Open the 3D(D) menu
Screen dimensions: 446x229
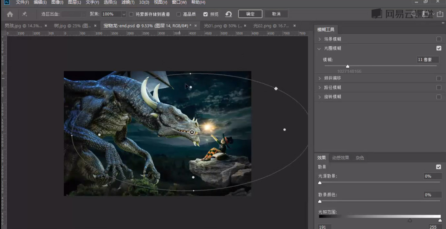(x=144, y=2)
